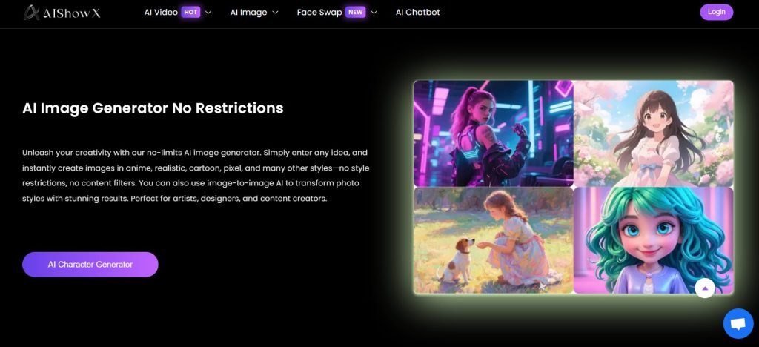Click the AIShowX logo icon
Screen dimensions: 759x347
[31, 13]
